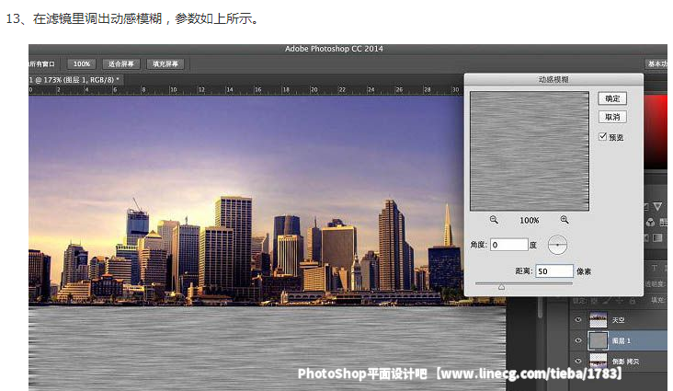
Task: Click the red color picker field
Action: pos(656,131)
